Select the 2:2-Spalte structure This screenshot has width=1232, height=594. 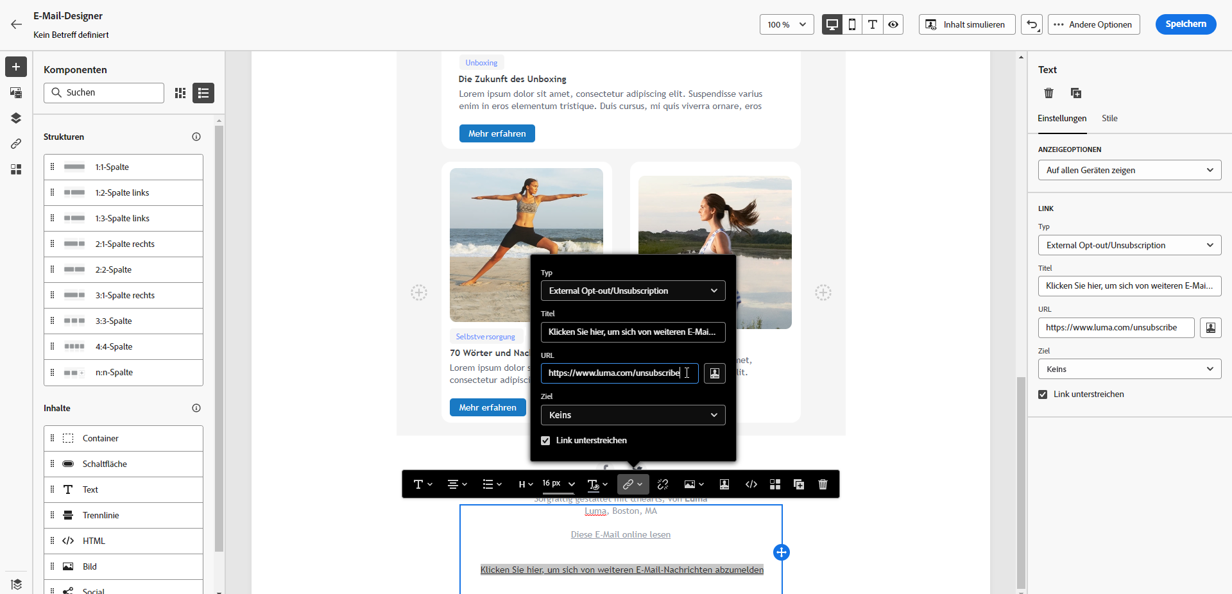tap(123, 270)
